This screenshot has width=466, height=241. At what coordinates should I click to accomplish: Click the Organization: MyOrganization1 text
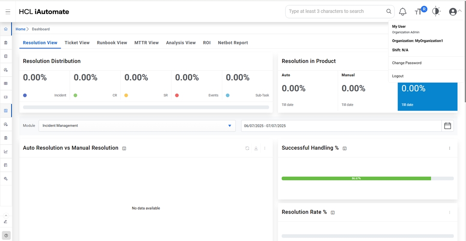click(417, 41)
